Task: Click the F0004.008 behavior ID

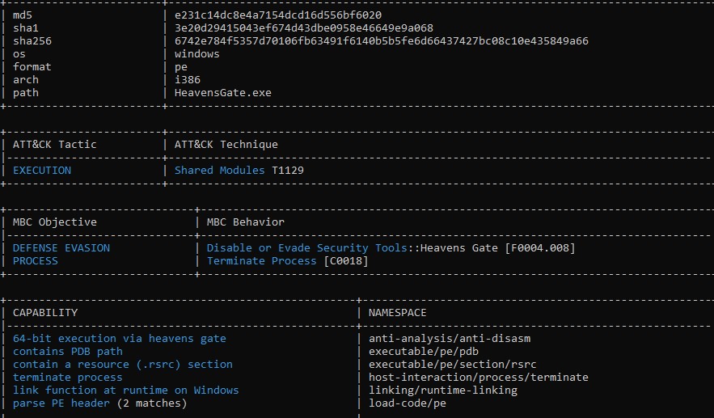Action: [x=540, y=248]
